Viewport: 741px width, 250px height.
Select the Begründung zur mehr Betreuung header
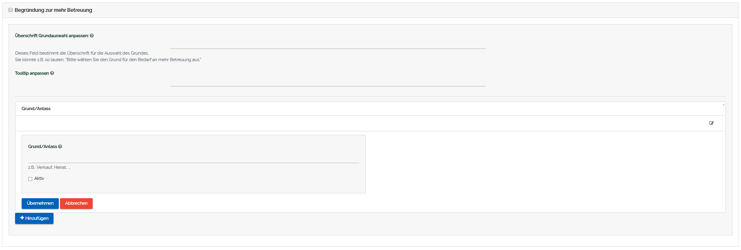[53, 10]
